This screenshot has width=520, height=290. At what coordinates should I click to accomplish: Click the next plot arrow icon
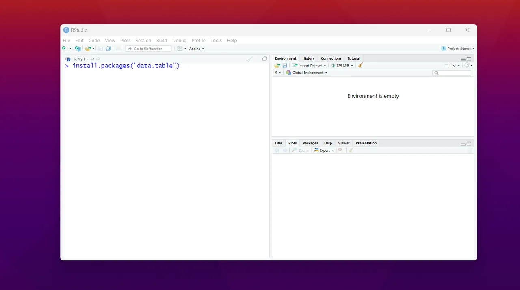(285, 150)
